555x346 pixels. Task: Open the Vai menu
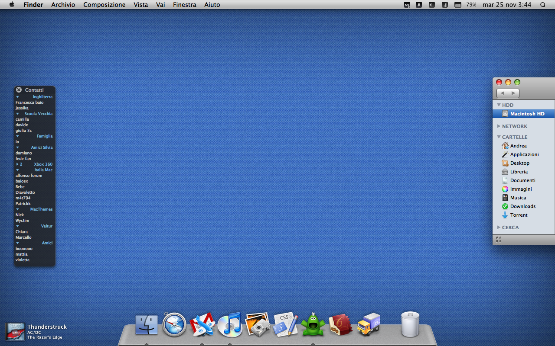click(160, 5)
